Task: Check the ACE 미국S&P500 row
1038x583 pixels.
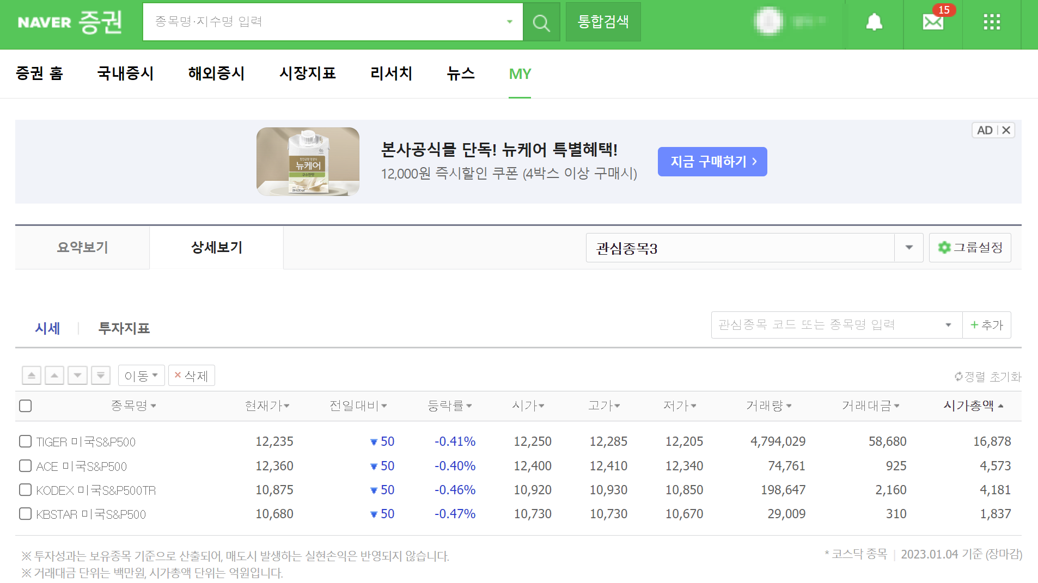Action: (25, 466)
